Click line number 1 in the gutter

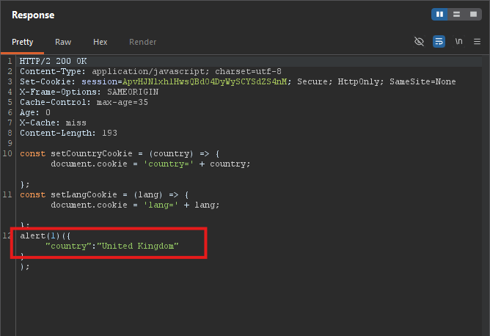pyautogui.click(x=10, y=61)
